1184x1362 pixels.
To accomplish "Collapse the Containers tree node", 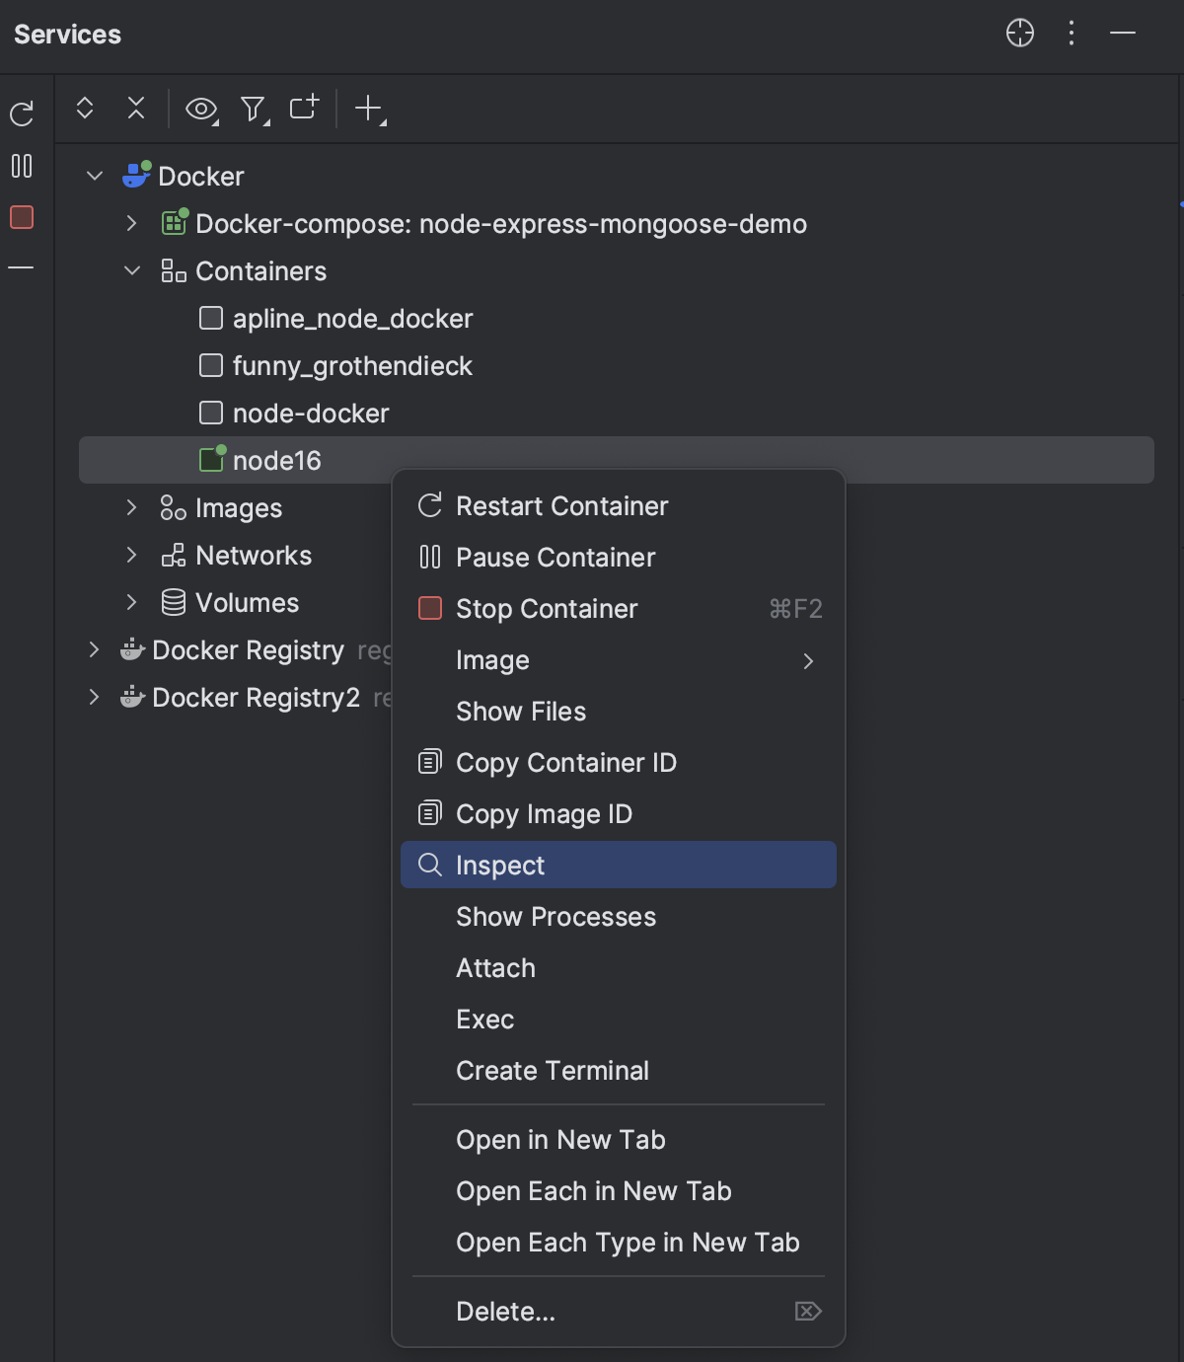I will (132, 270).
